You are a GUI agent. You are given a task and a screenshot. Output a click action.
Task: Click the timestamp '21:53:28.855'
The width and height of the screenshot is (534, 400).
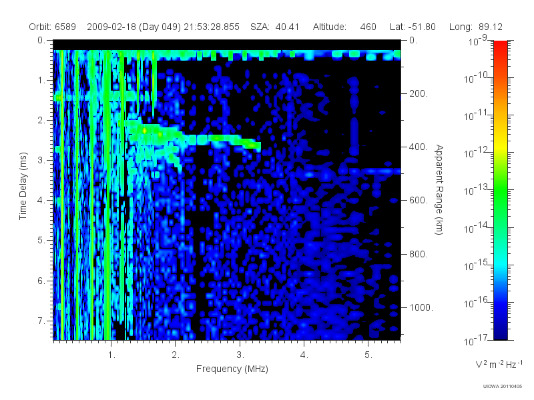212,27
